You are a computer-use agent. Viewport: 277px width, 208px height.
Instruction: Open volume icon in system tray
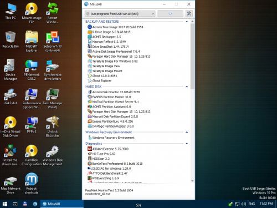point(244,204)
